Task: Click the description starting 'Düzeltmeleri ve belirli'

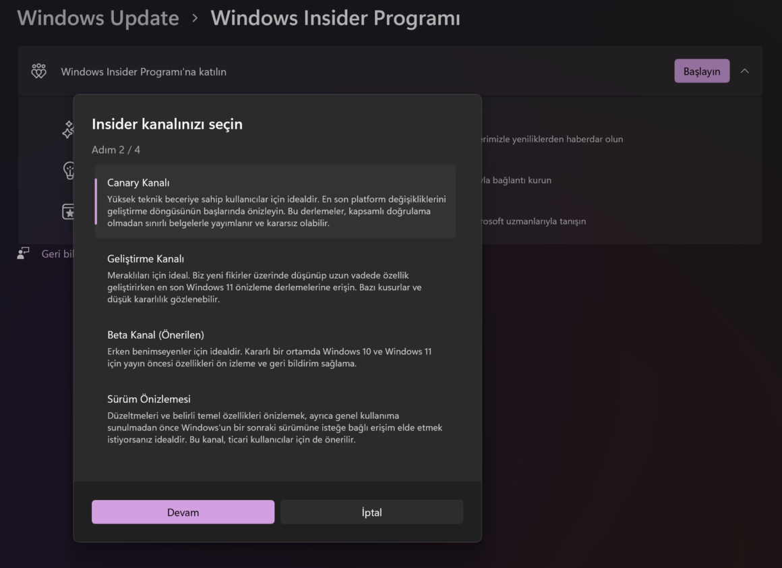Action: [x=275, y=428]
